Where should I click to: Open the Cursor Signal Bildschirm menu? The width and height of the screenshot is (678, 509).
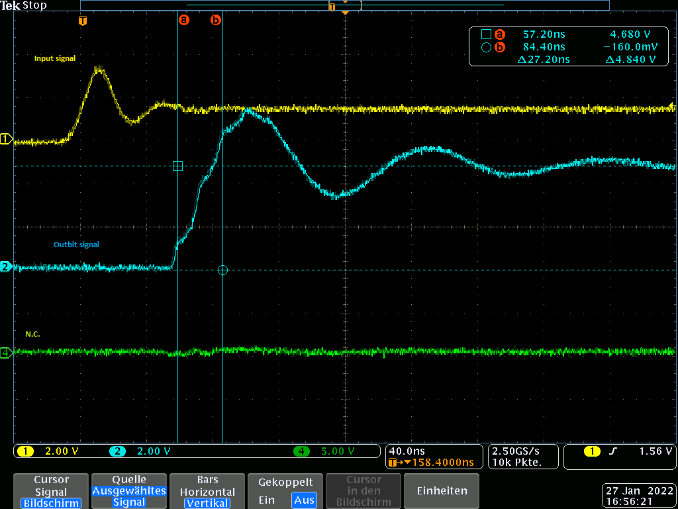point(51,490)
